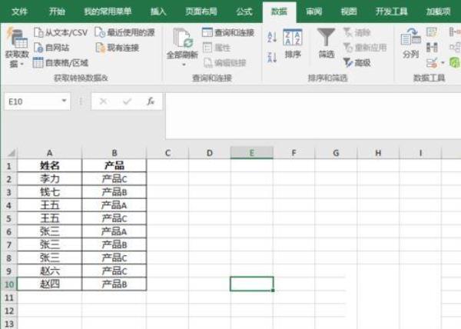
Task: Open the 文件 (File) tab
Action: (x=19, y=12)
